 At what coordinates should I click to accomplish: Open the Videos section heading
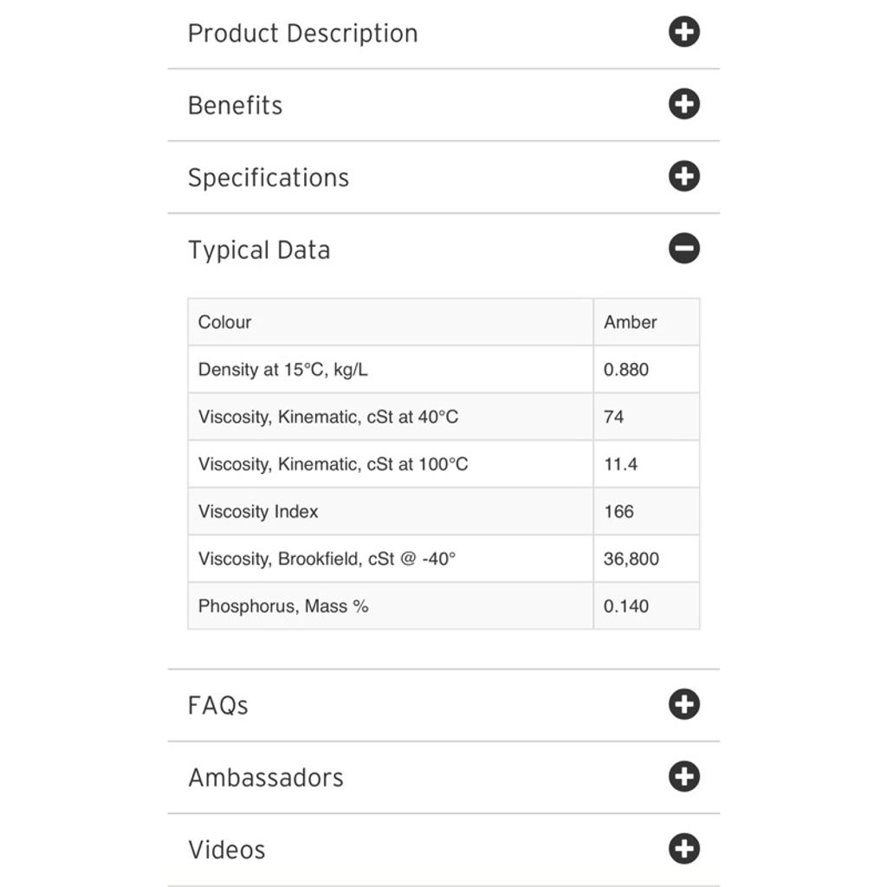(x=226, y=850)
